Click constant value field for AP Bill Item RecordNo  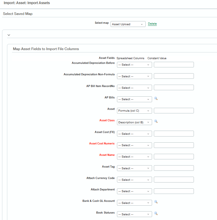click(174, 87)
